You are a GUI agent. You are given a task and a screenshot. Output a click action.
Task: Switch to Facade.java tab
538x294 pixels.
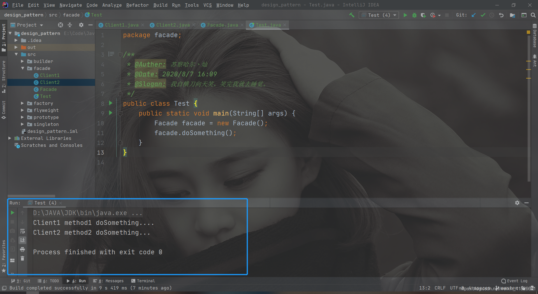[x=222, y=25]
